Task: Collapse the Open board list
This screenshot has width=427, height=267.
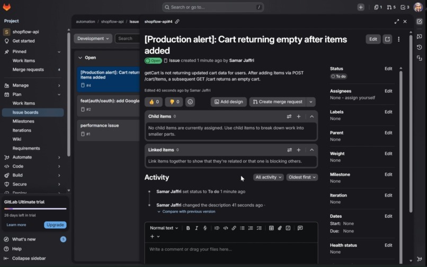Action: pos(80,58)
